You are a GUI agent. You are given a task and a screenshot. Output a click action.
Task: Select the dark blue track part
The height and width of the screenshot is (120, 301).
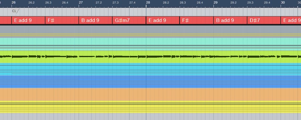coord(150,82)
